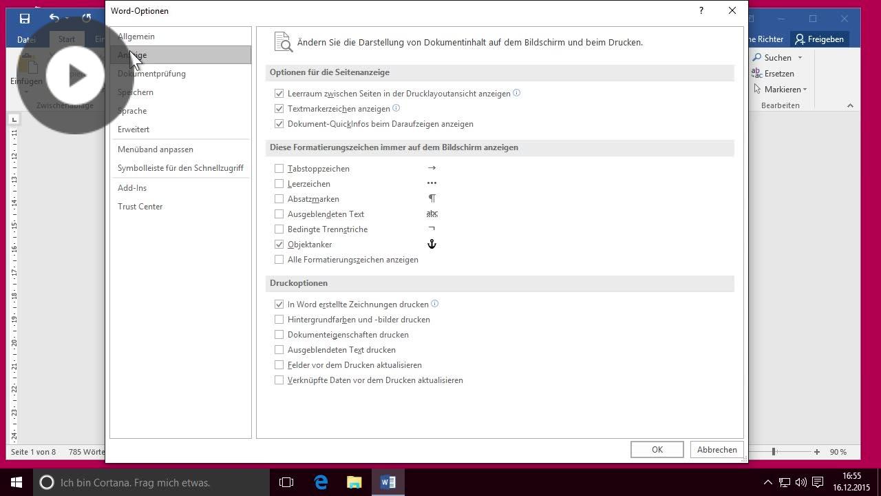This screenshot has height=496, width=881.
Task: Click the Word icon in taskbar
Action: pyautogui.click(x=388, y=482)
